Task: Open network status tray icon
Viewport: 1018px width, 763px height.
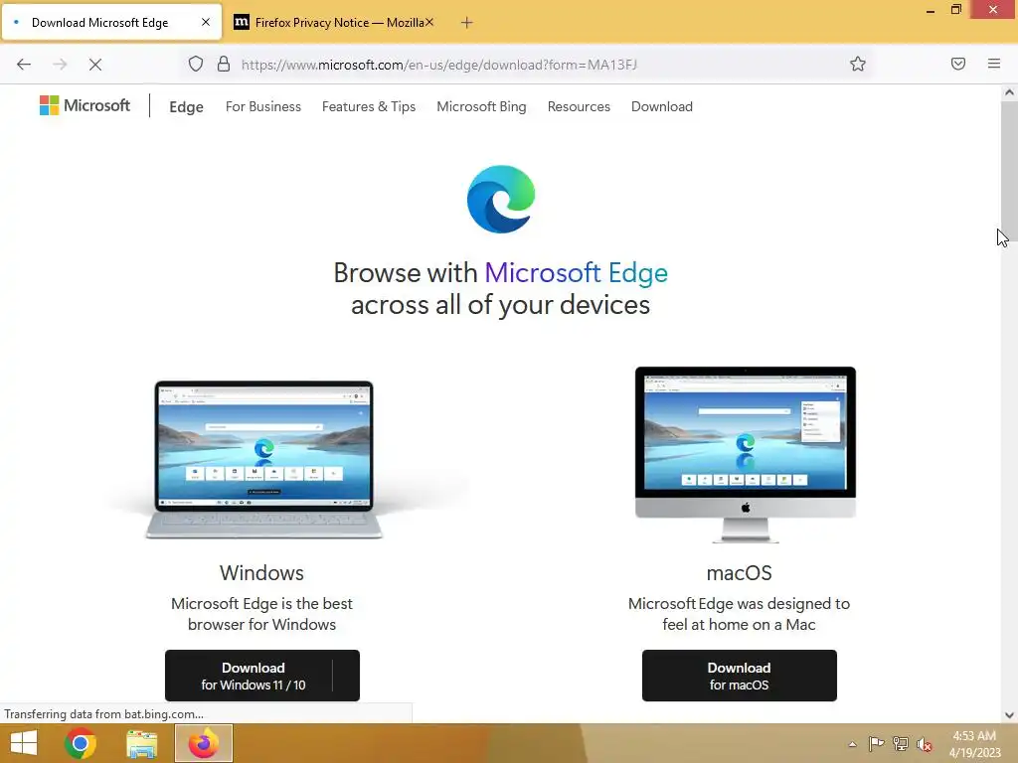Action: click(x=901, y=744)
